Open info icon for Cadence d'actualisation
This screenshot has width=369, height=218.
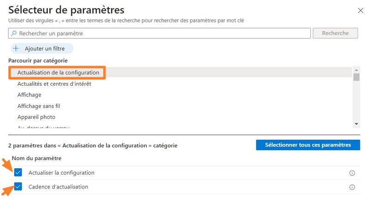(352, 187)
